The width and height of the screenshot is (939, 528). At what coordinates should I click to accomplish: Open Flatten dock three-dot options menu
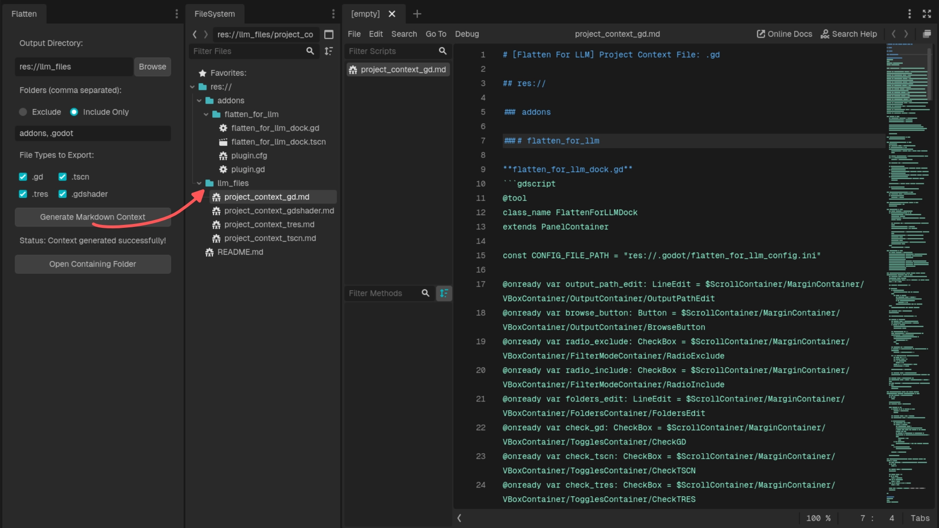(177, 14)
